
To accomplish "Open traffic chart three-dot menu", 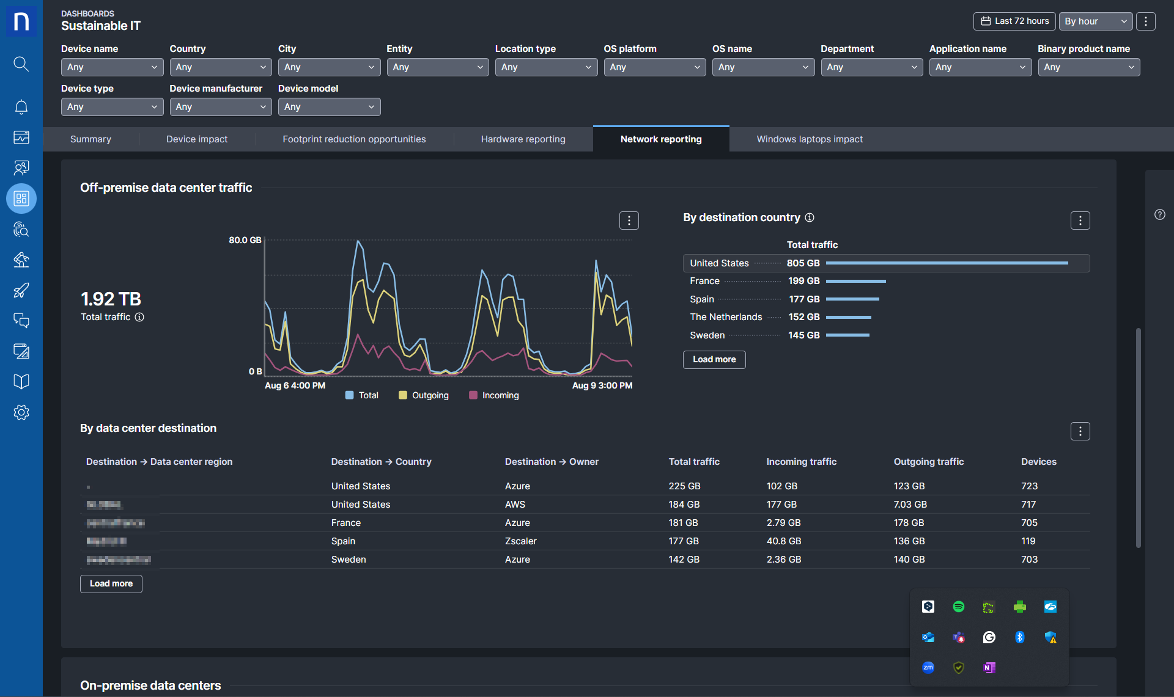I will (629, 221).
